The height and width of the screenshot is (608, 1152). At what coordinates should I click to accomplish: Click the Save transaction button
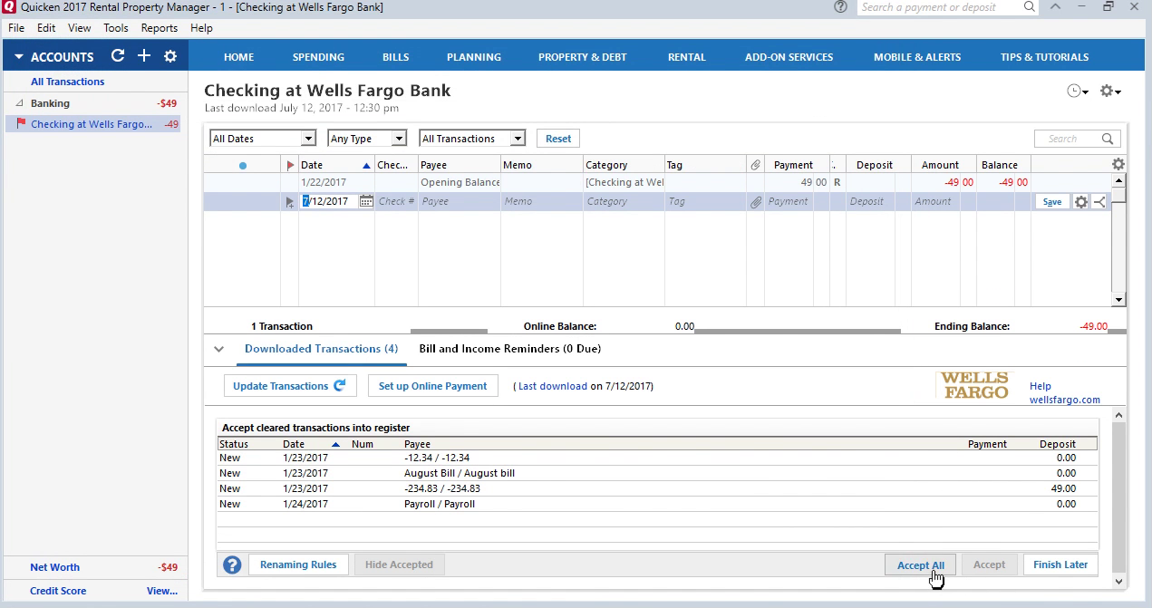(x=1052, y=202)
